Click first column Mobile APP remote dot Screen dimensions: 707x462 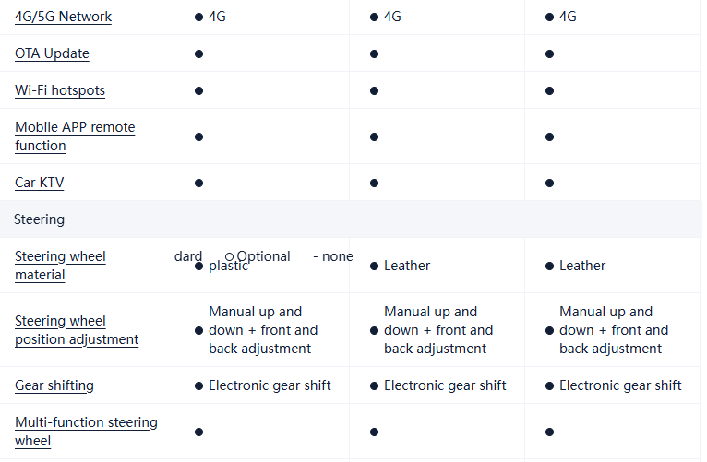click(x=198, y=136)
